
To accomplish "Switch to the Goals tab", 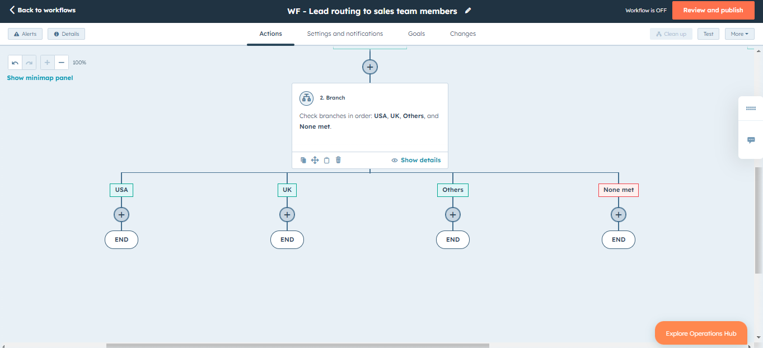I will pyautogui.click(x=416, y=34).
